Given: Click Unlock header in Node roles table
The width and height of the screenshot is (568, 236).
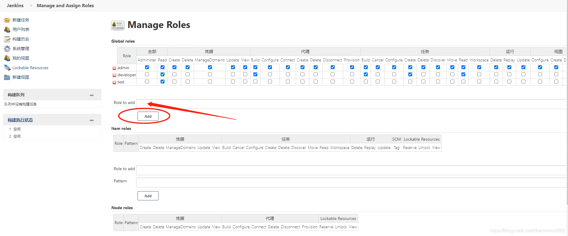Looking at the screenshot, I should [x=341, y=227].
